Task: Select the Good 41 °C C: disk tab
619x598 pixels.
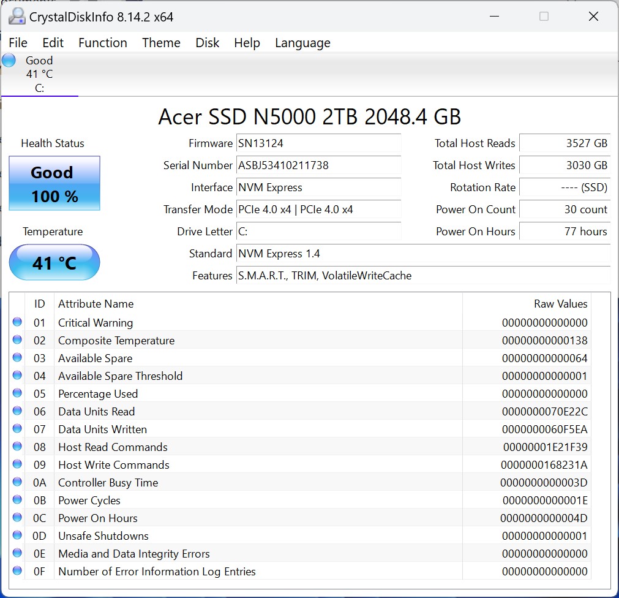Action: point(39,74)
